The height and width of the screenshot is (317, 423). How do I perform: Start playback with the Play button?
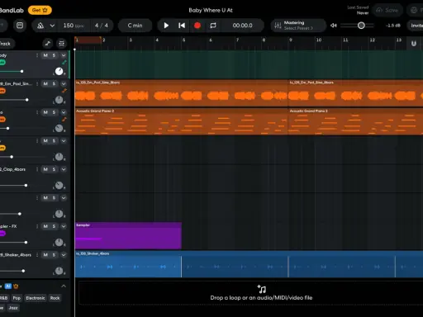(x=166, y=26)
